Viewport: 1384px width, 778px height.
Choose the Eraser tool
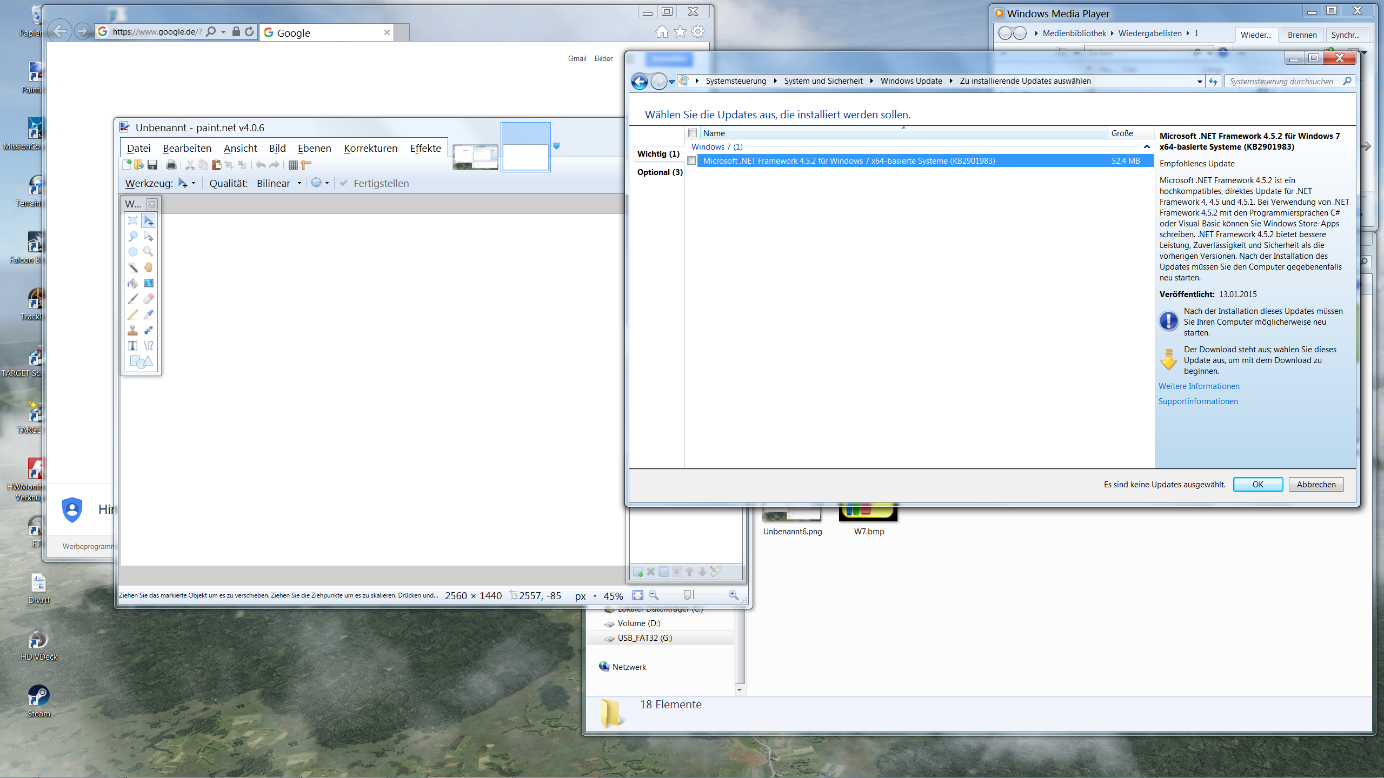149,299
